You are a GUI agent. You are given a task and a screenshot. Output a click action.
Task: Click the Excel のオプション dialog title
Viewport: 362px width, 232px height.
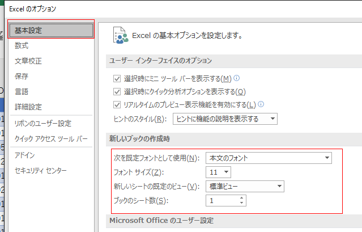click(x=32, y=9)
